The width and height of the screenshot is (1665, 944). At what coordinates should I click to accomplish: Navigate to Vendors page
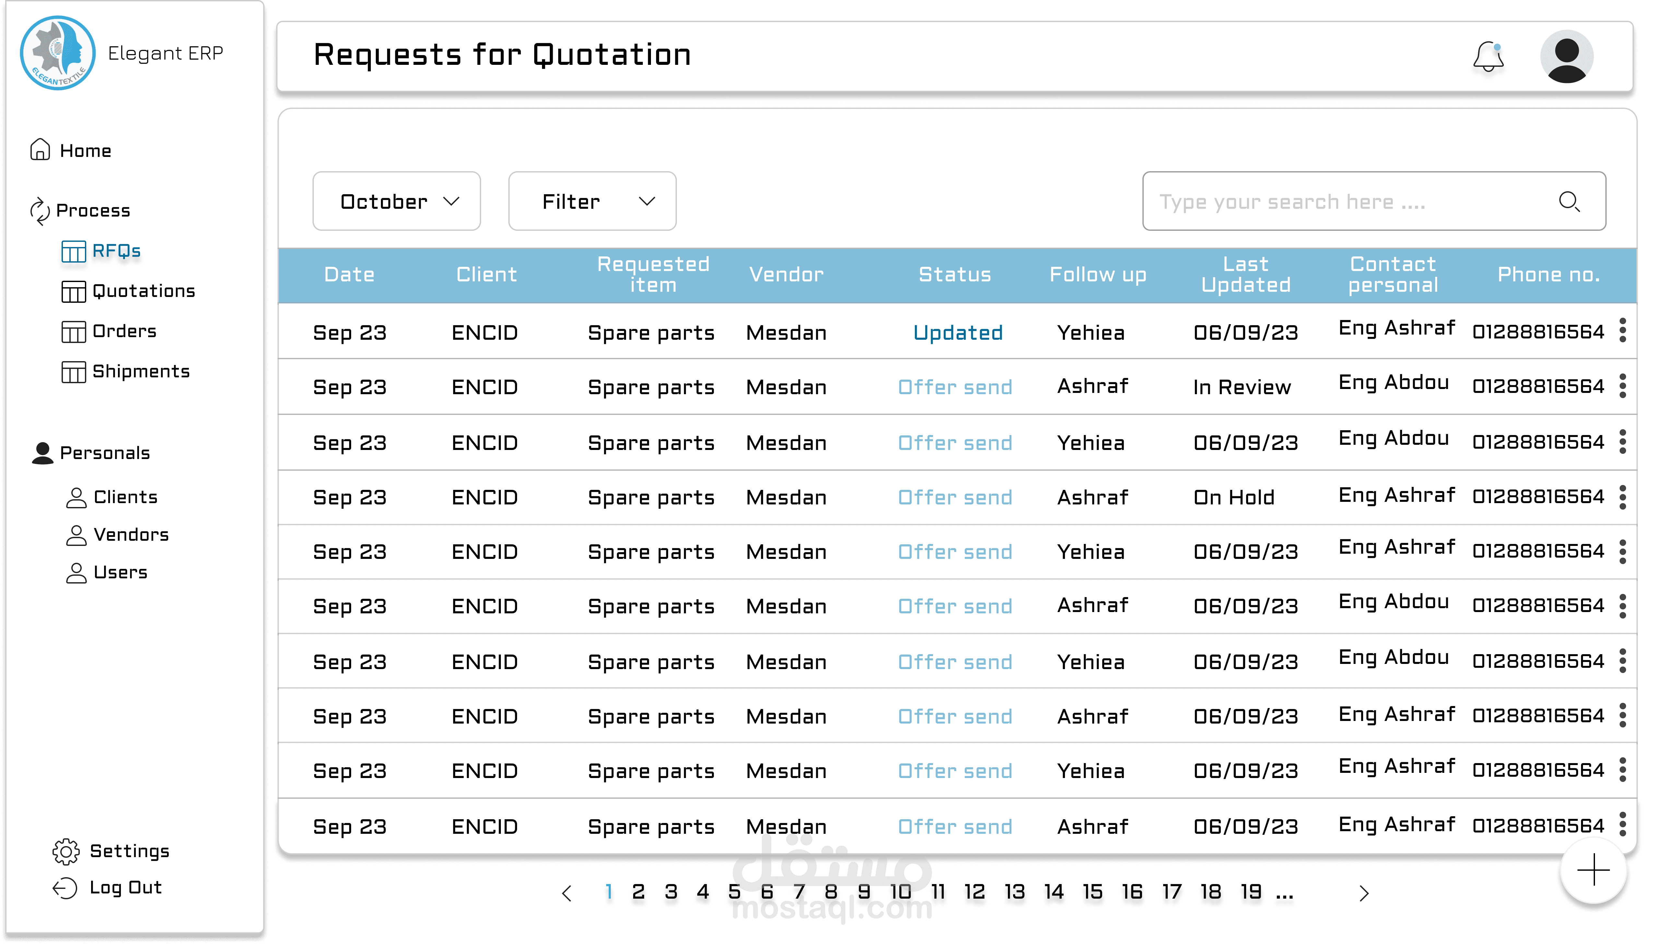(x=130, y=535)
